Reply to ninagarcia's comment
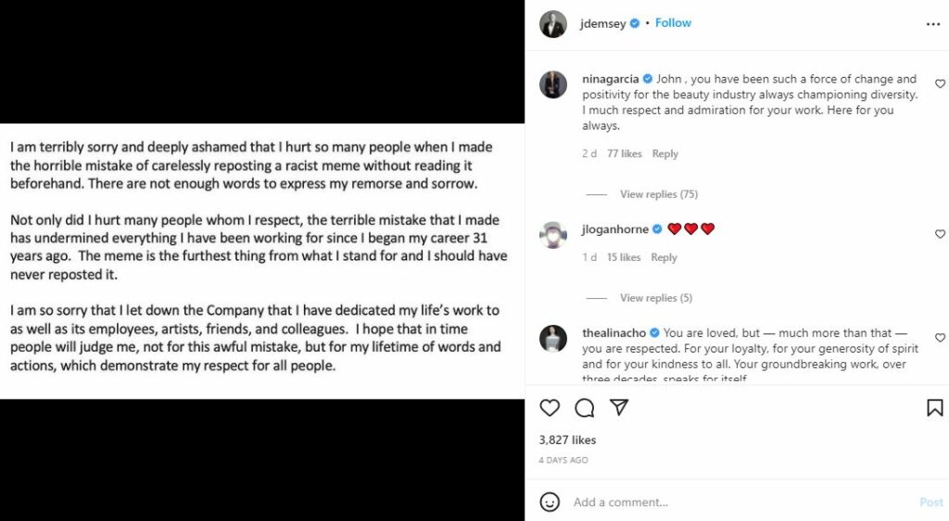949x521 pixels. [x=665, y=154]
